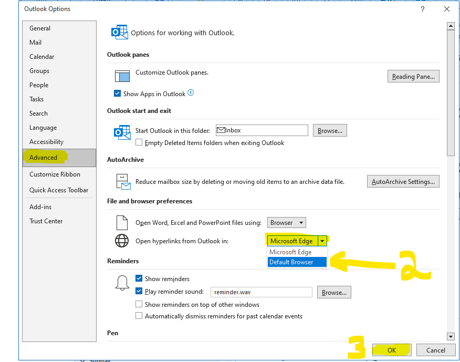460x362 pixels.
Task: Click the globe icon beside hyperlinks option
Action: click(122, 241)
